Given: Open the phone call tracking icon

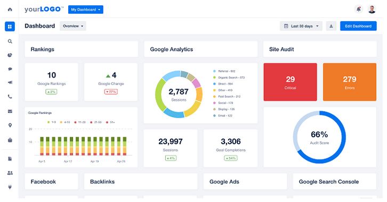Looking at the screenshot, I should pyautogui.click(x=10, y=97).
